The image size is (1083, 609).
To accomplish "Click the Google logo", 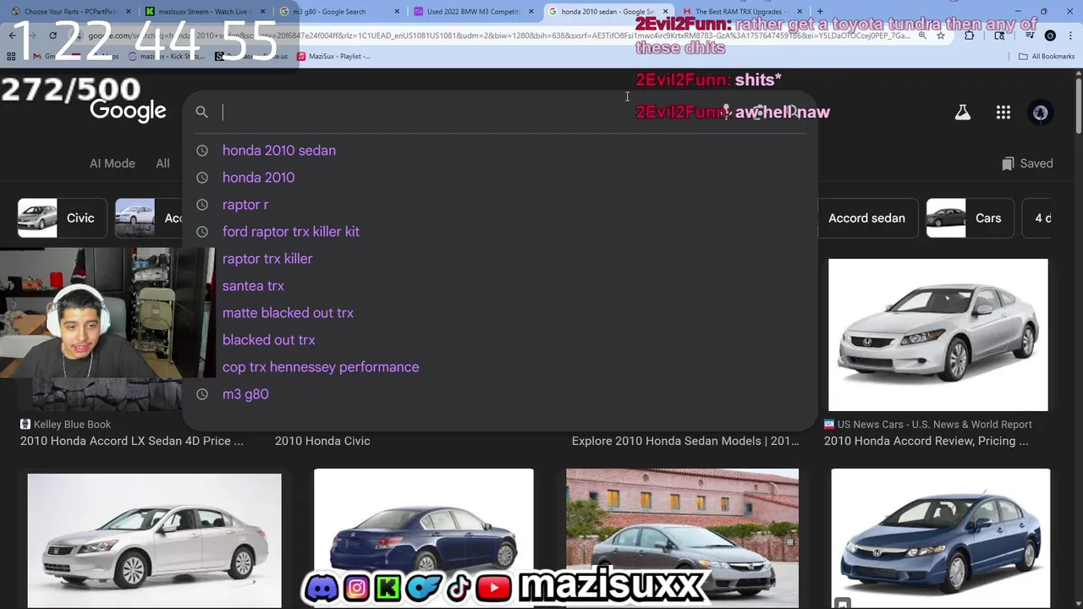I will pyautogui.click(x=128, y=111).
